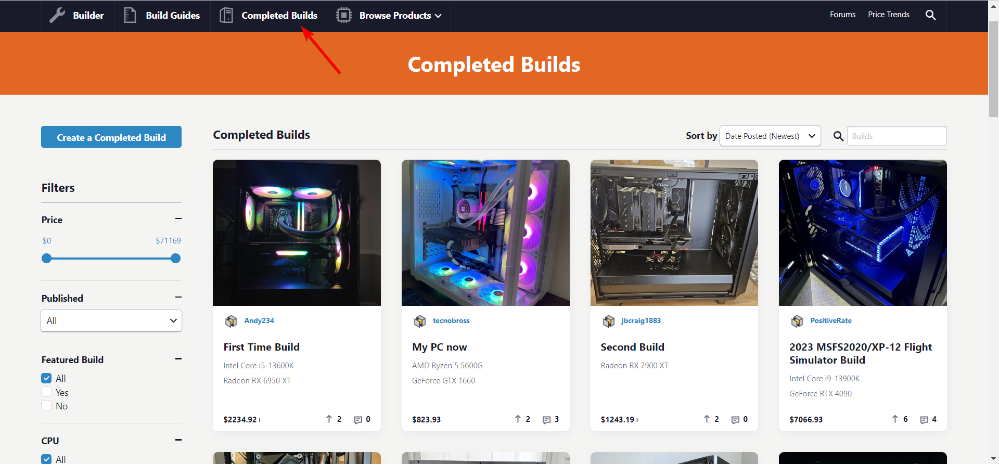Click AMD Ryzen 5 5600G text
This screenshot has width=999, height=464.
447,366
